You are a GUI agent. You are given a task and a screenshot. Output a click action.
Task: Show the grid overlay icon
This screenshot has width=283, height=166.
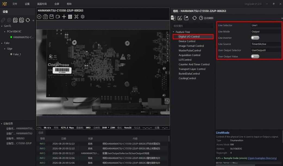[x=70, y=17]
